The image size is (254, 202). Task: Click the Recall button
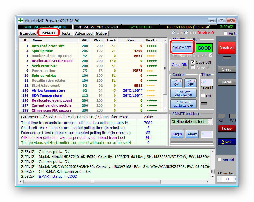tap(227, 82)
